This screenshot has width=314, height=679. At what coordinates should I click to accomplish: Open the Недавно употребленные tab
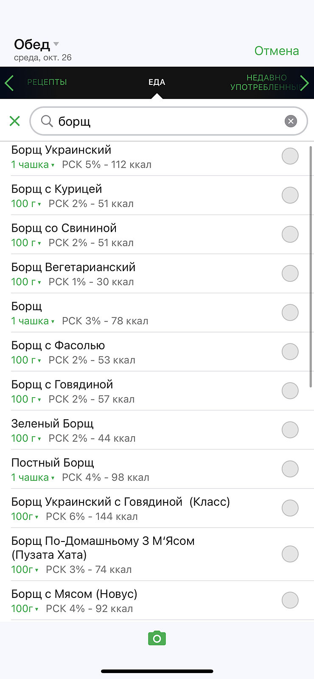click(x=266, y=82)
